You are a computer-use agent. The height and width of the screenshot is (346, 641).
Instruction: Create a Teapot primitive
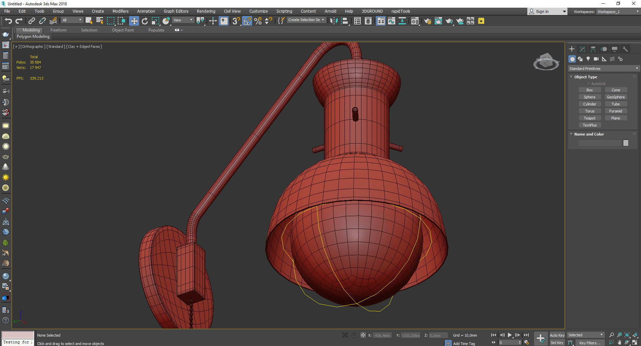590,118
